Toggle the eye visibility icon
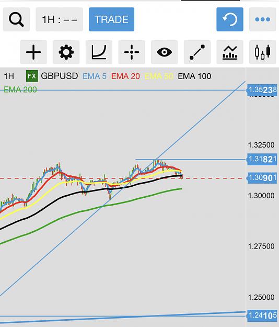279x327 pixels. pyautogui.click(x=164, y=52)
